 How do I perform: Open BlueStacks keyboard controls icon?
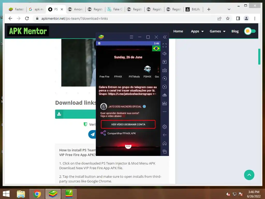(x=164, y=70)
